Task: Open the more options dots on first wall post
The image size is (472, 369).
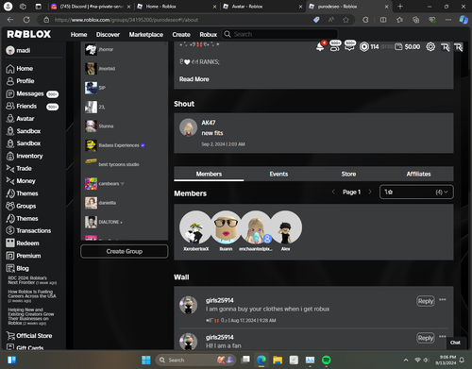Action: tap(443, 299)
